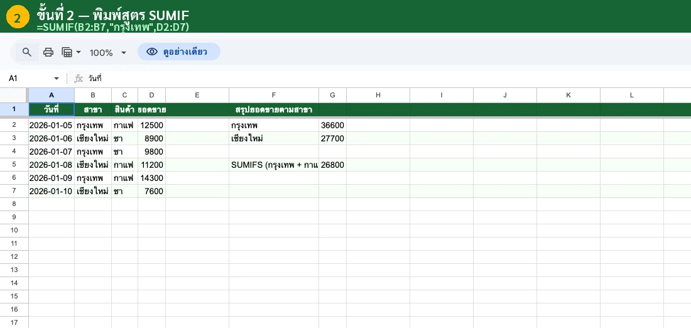Select column D header
The image size is (691, 328).
(151, 95)
